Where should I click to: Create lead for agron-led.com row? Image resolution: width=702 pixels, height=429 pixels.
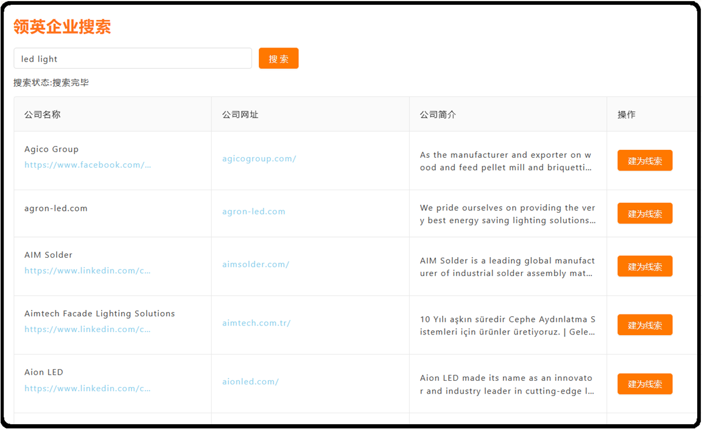(x=645, y=213)
